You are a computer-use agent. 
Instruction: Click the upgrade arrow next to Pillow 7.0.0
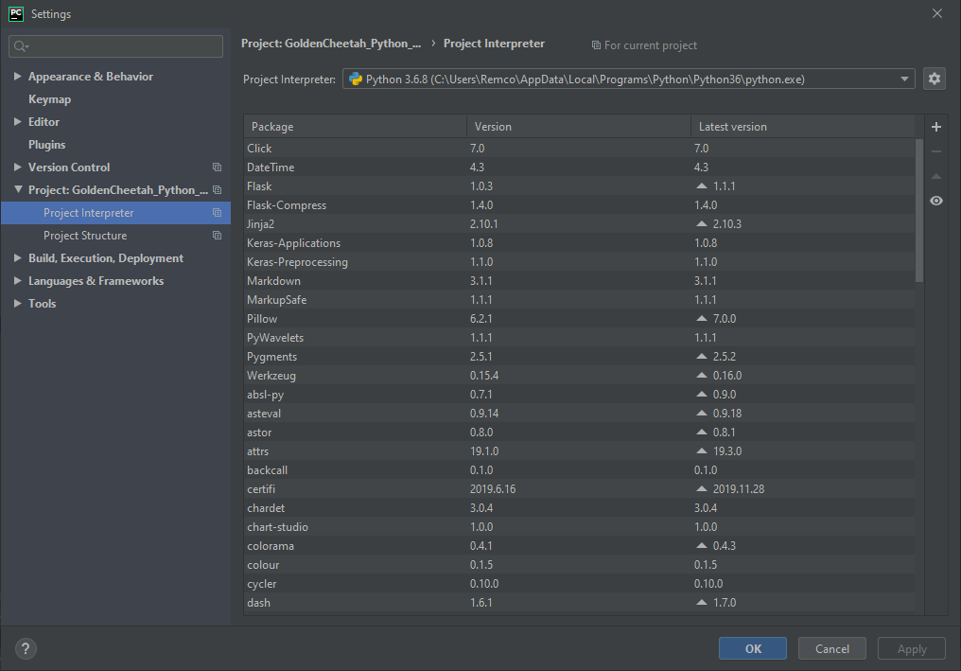[702, 318]
